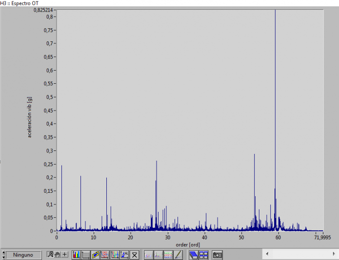Click the red-dotted curve plot icon

[x=105, y=255]
